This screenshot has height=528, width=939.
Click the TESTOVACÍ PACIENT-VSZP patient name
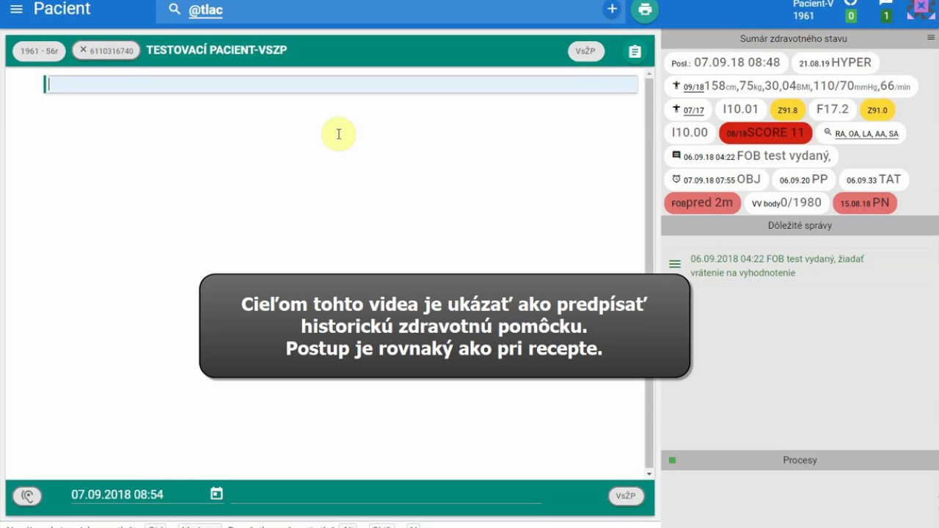click(x=216, y=51)
